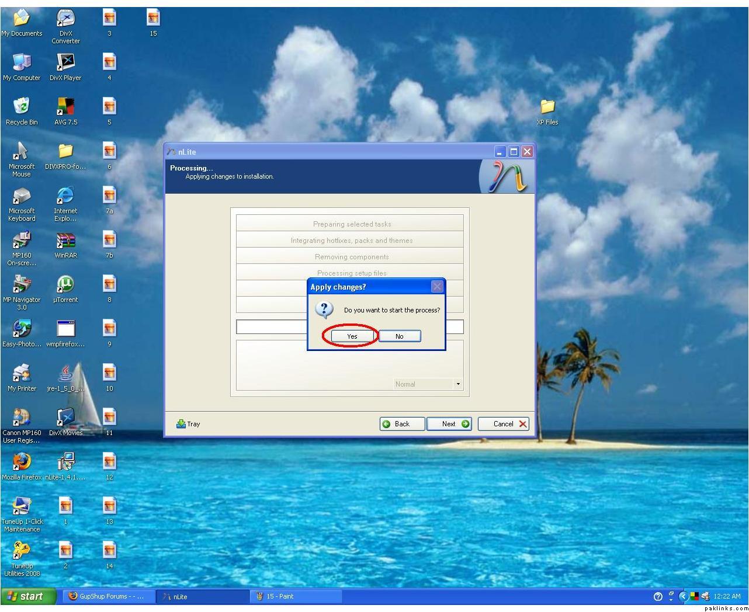Open the Recycle Bin

coord(22,107)
